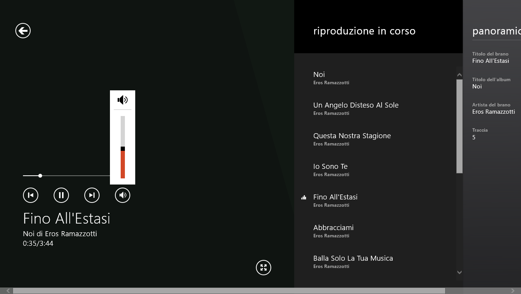Screen dimensions: 521x294
Task: Click Noi di Eros Ramazzotti subtitle
Action: [60, 234]
